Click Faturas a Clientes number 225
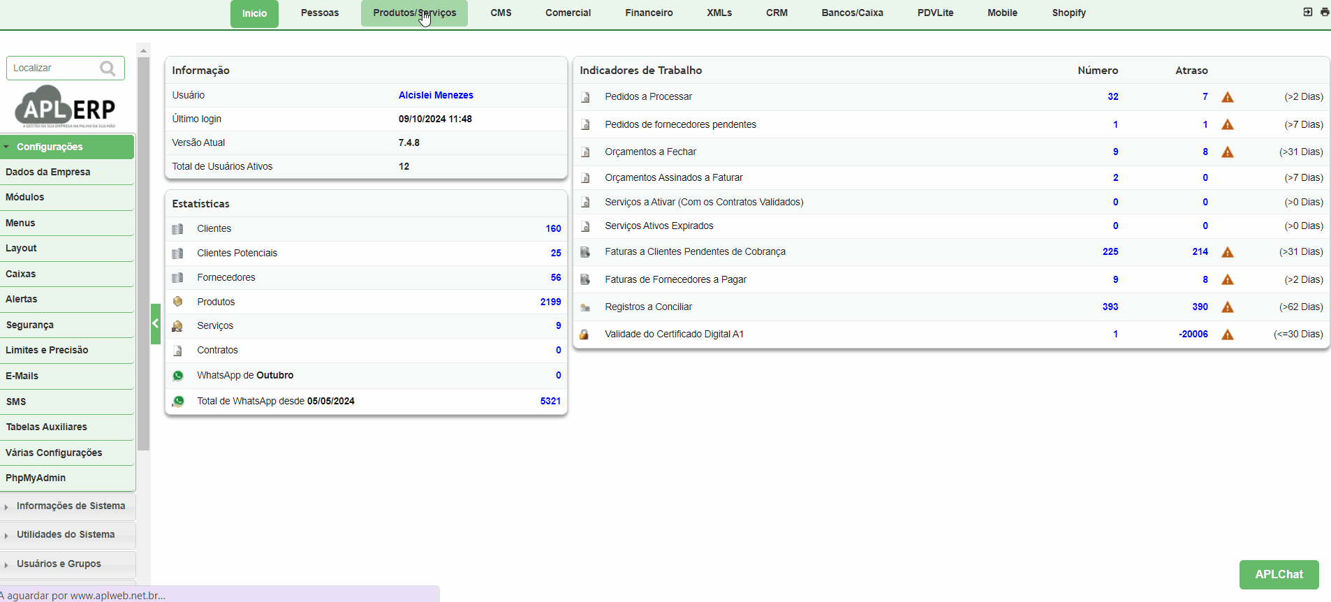 click(1110, 252)
